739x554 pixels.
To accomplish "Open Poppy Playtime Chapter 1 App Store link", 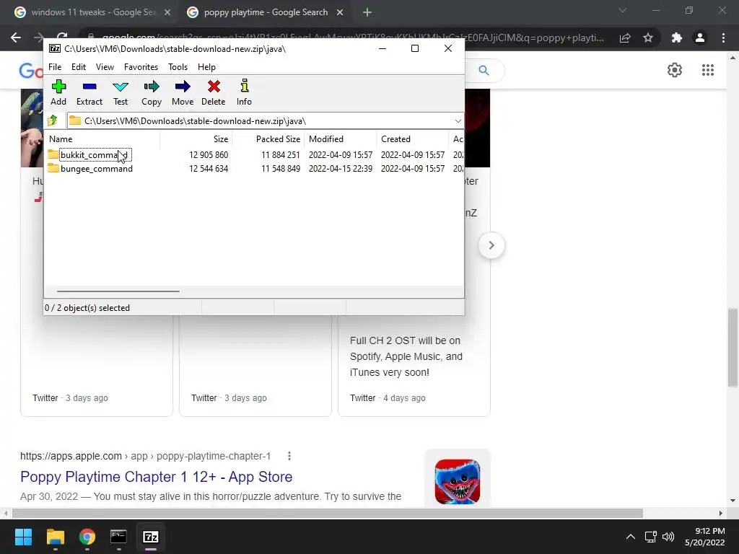I will [x=156, y=477].
